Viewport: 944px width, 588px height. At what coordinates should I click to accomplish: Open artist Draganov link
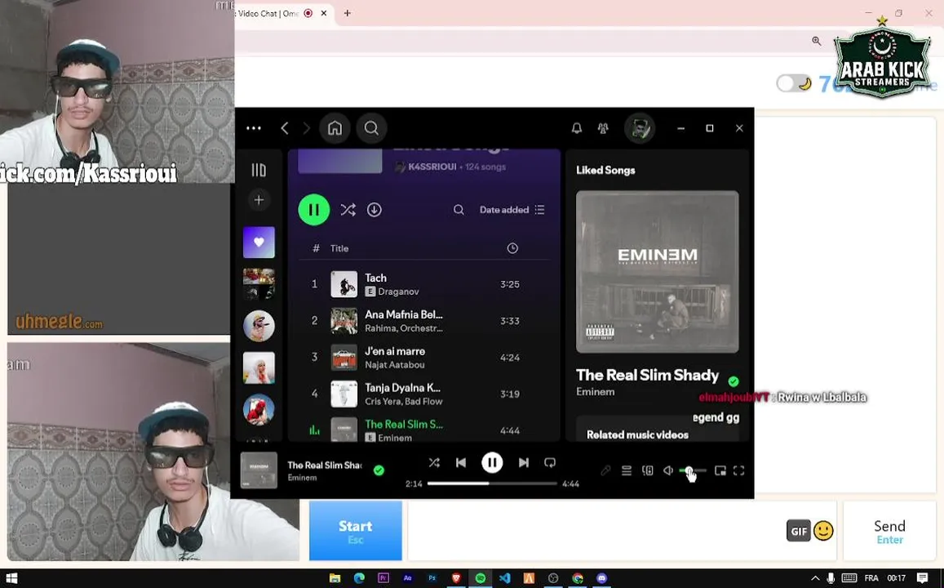pyautogui.click(x=398, y=292)
